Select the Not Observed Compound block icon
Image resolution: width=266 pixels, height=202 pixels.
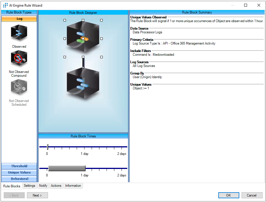coord(19,59)
